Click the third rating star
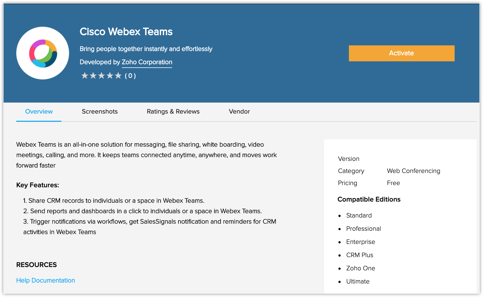Screen dimensions: 483x297 [102, 76]
